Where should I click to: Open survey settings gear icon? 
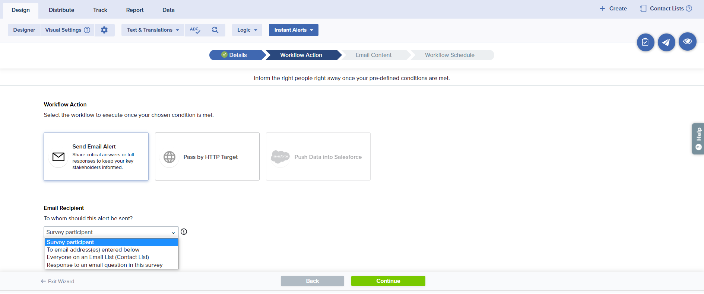(104, 30)
